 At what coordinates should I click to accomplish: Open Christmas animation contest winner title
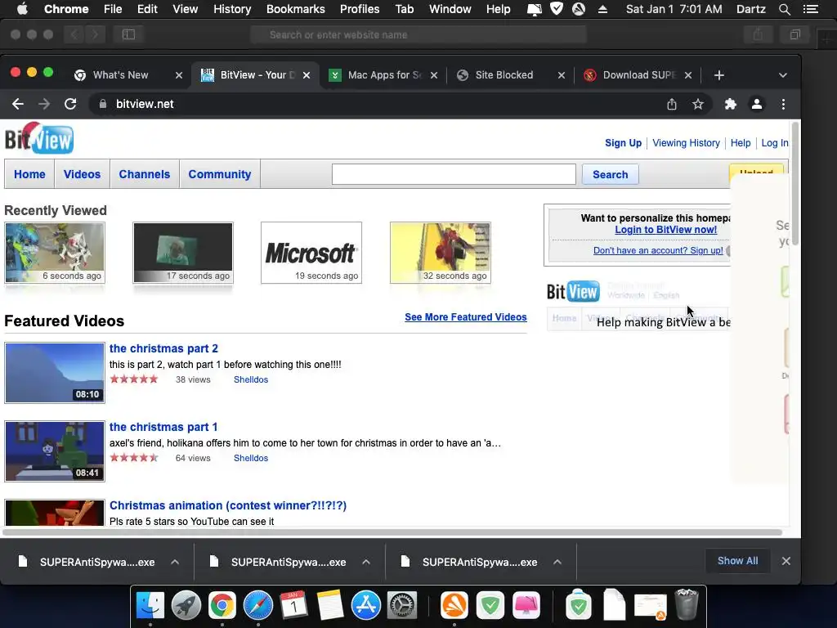(228, 505)
